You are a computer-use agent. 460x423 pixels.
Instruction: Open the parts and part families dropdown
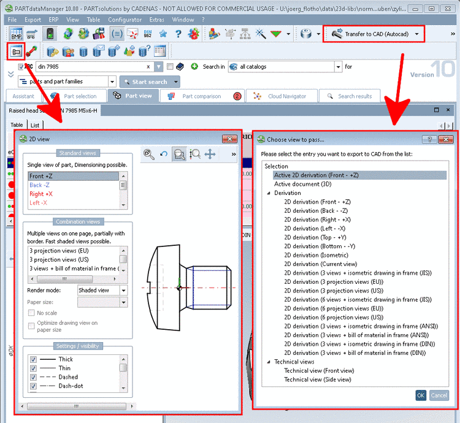112,82
